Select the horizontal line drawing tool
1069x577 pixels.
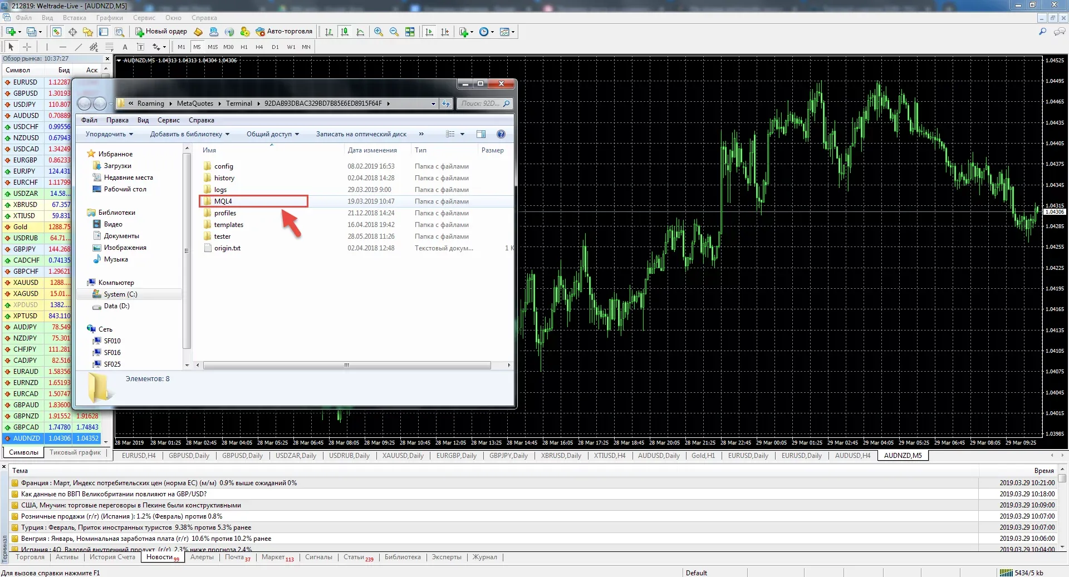click(63, 47)
